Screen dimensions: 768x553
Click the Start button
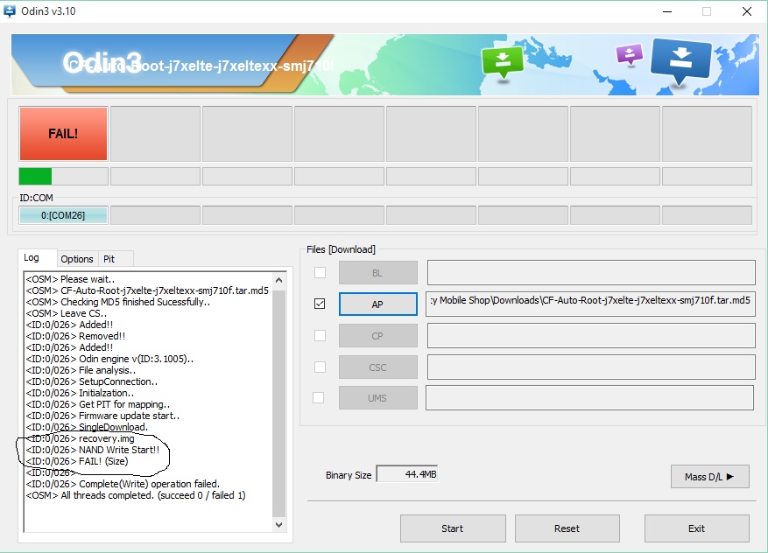pyautogui.click(x=453, y=528)
